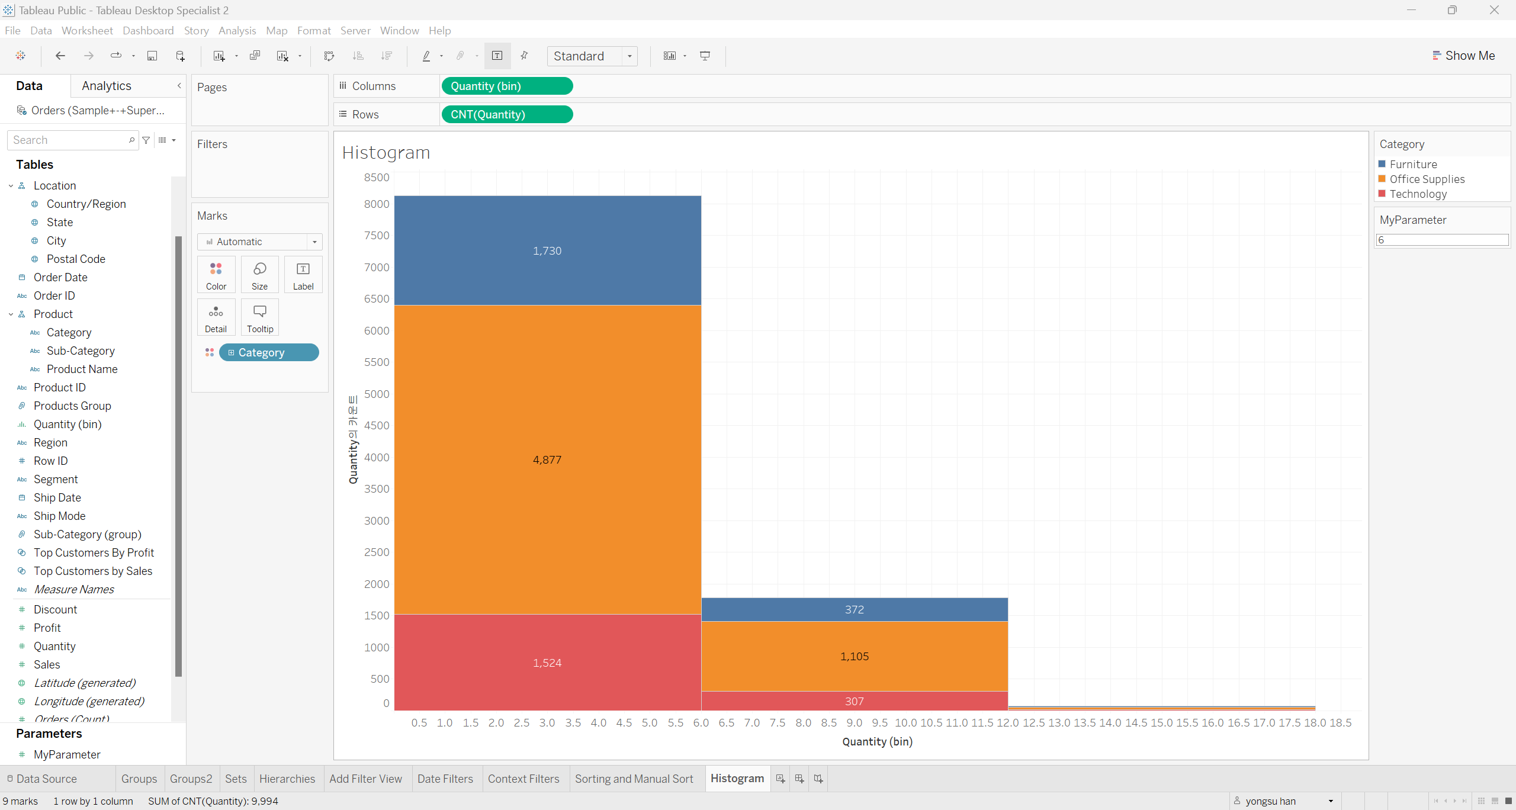Toggle the Fix Axes pin icon
Viewport: 1516px width, 810px height.
pyautogui.click(x=524, y=56)
